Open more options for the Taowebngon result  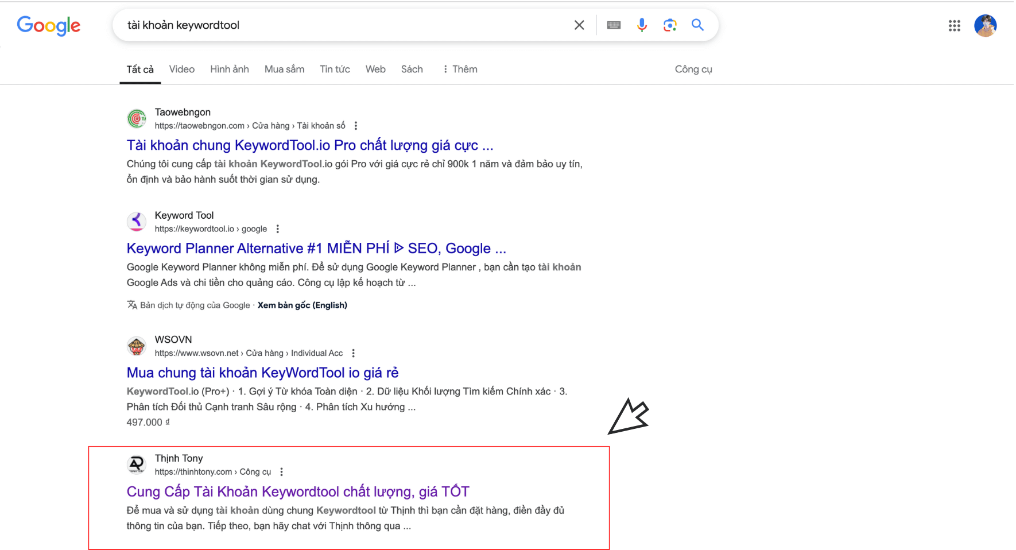(x=356, y=126)
